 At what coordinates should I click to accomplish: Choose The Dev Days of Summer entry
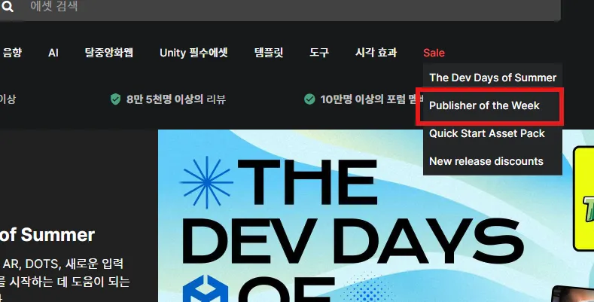pyautogui.click(x=492, y=78)
